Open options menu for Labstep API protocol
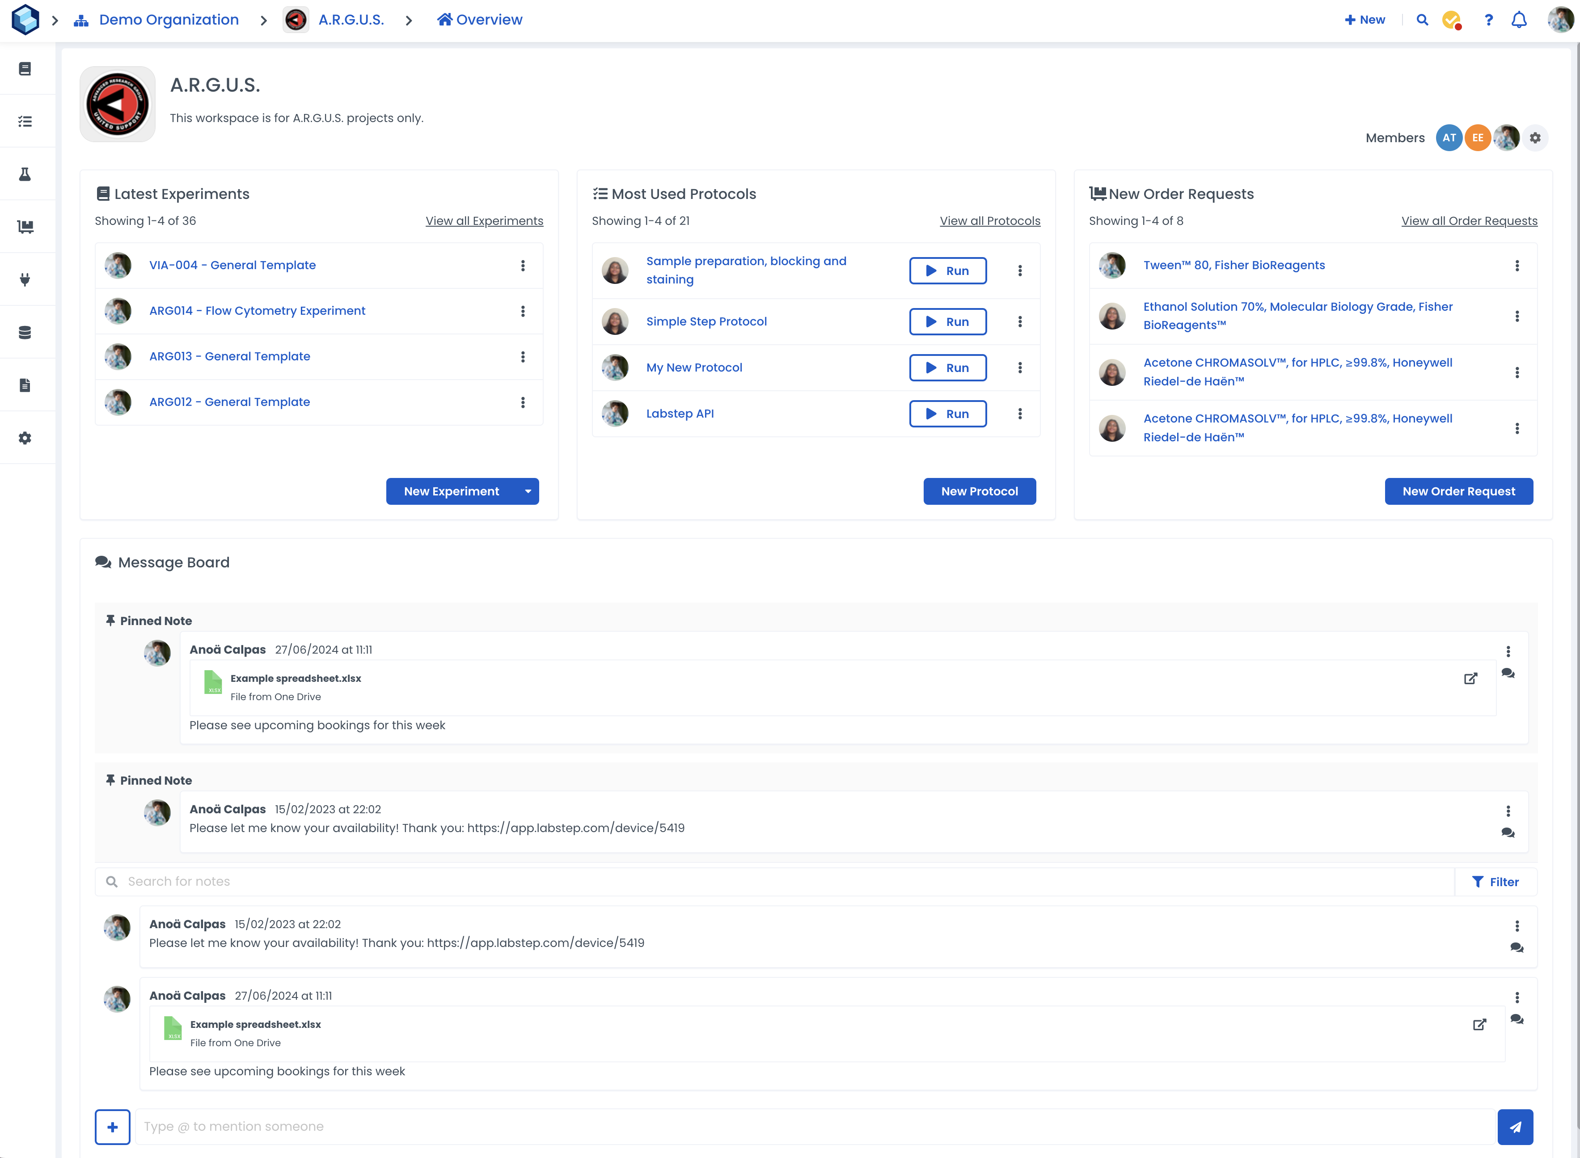 point(1020,414)
